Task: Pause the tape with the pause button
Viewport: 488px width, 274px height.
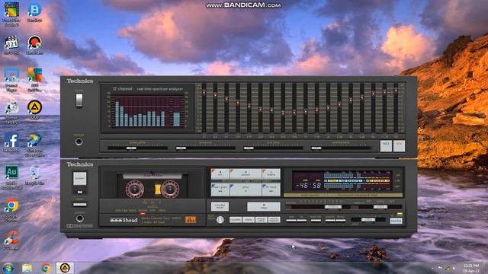Action: 246,174
